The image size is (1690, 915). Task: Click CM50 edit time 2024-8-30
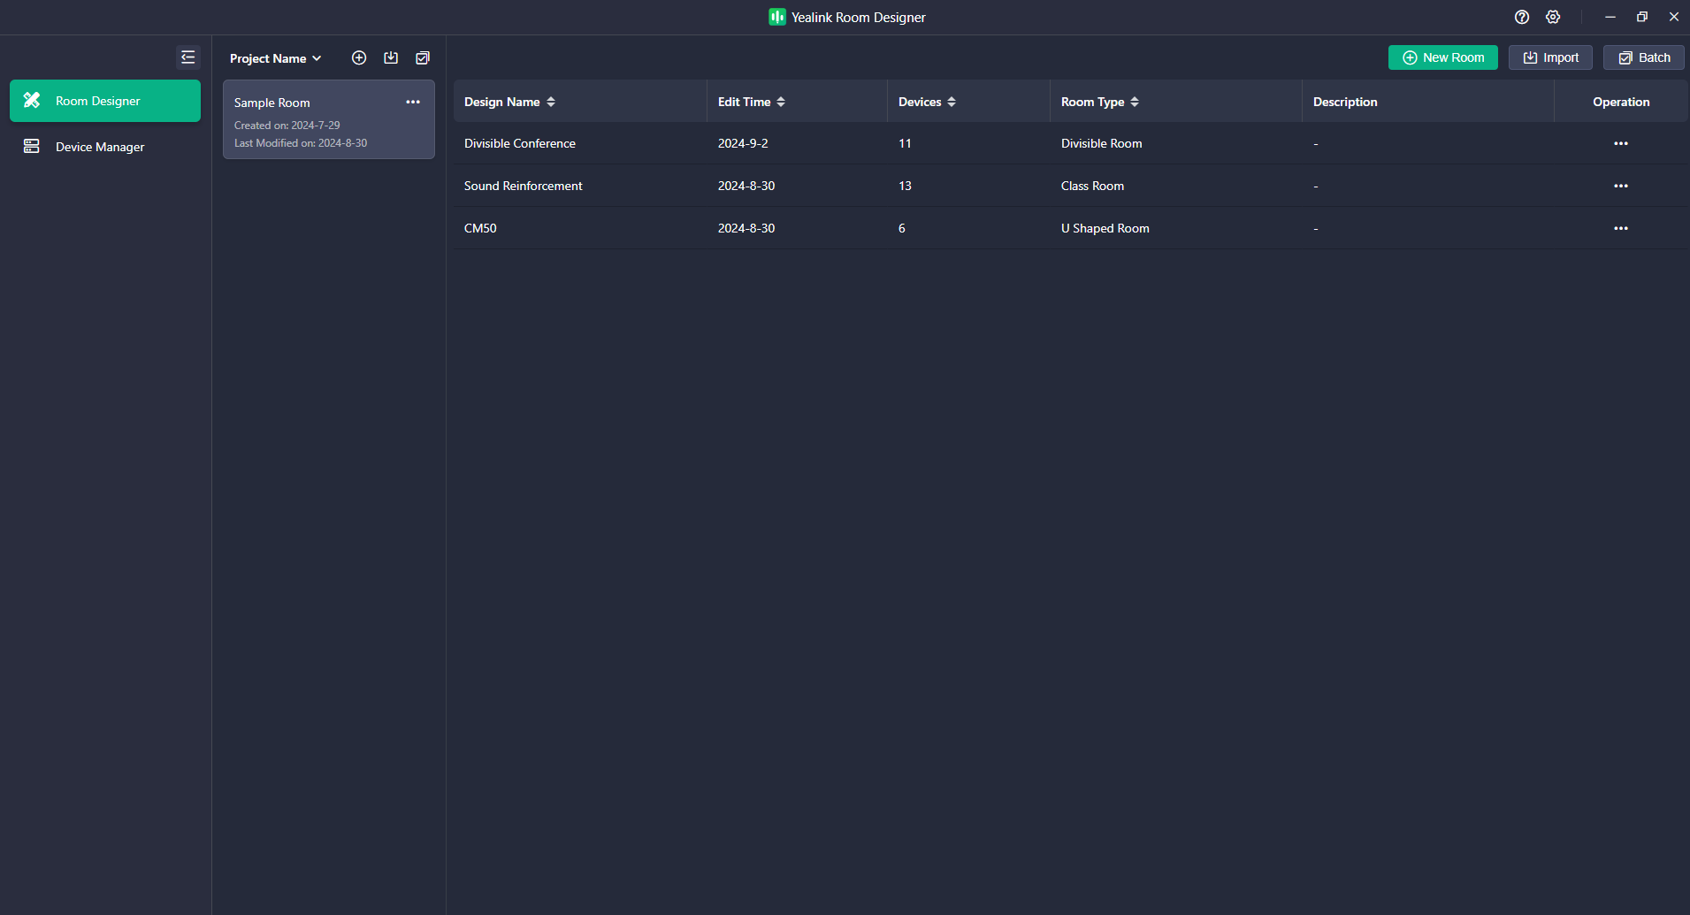click(x=746, y=228)
